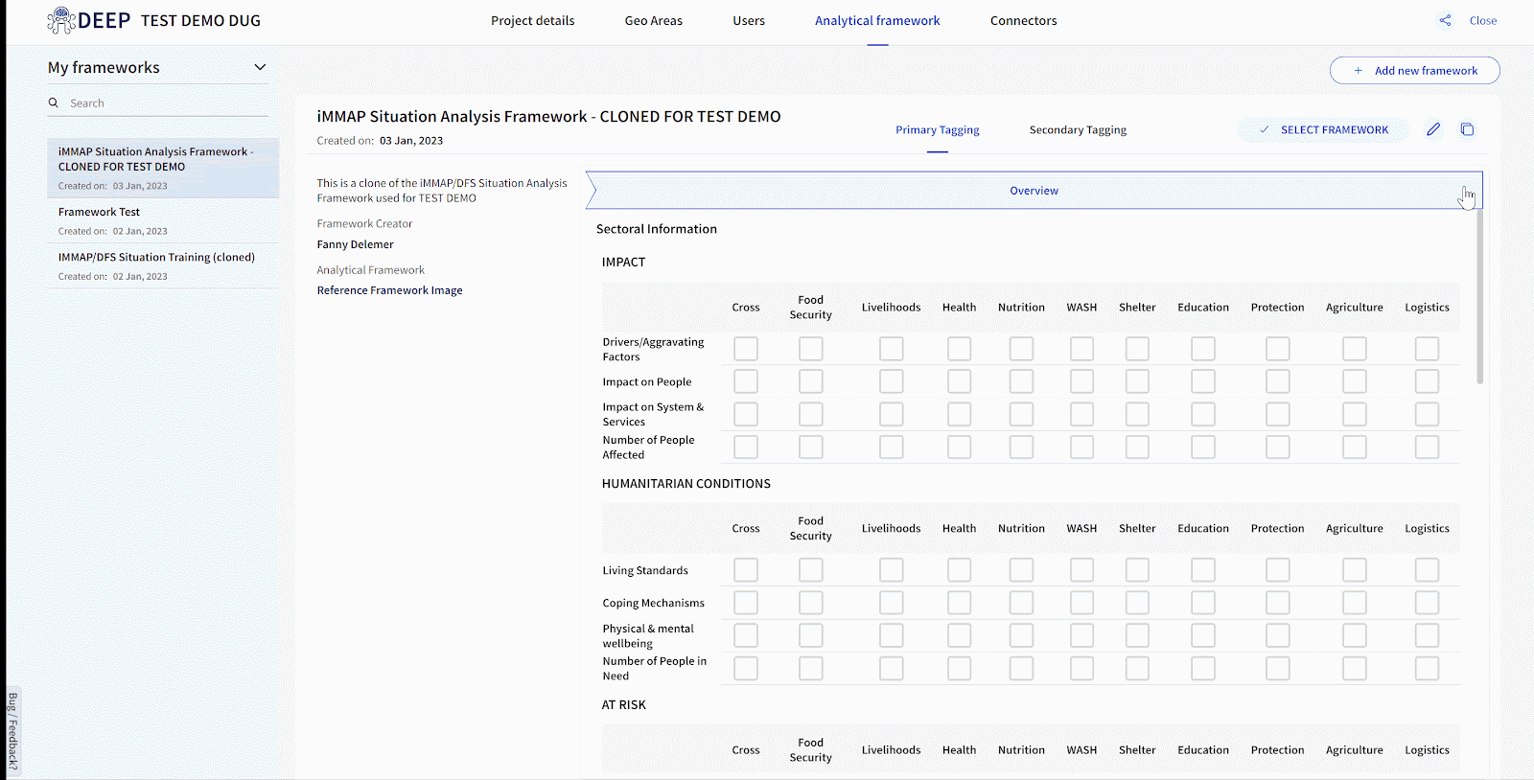Click the checkmark icon in Select Framework
The width and height of the screenshot is (1534, 780).
pyautogui.click(x=1264, y=129)
